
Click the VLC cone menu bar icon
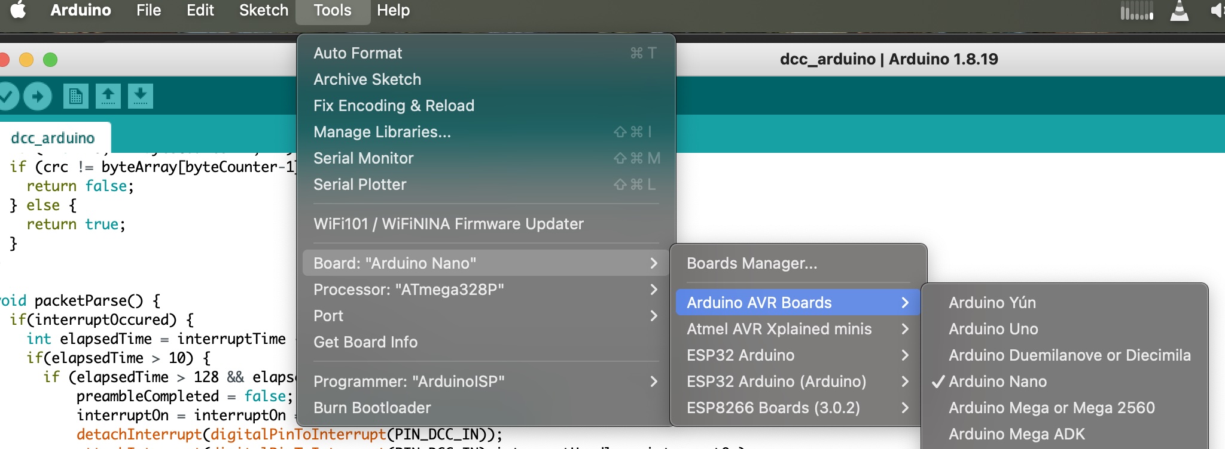[1180, 10]
